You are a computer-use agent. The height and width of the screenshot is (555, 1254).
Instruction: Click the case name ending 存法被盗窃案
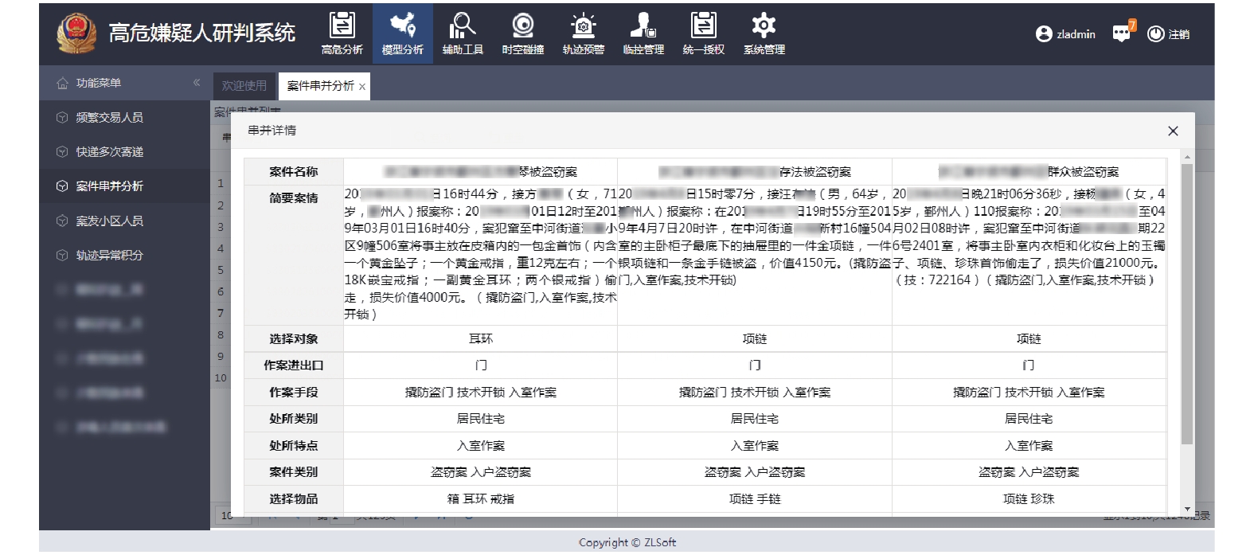[x=755, y=171]
